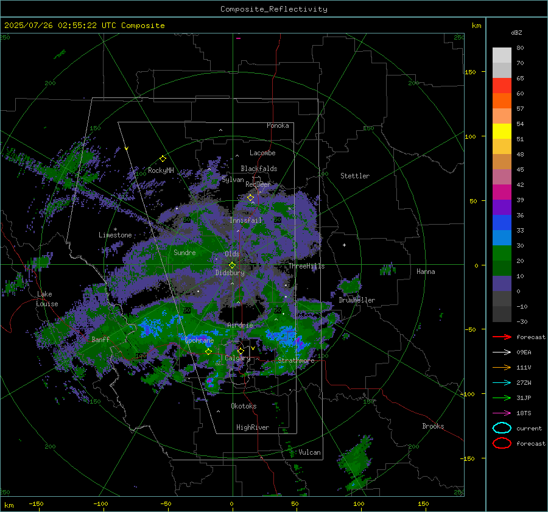Select the blue 36 dBZ color swatch

502,223
